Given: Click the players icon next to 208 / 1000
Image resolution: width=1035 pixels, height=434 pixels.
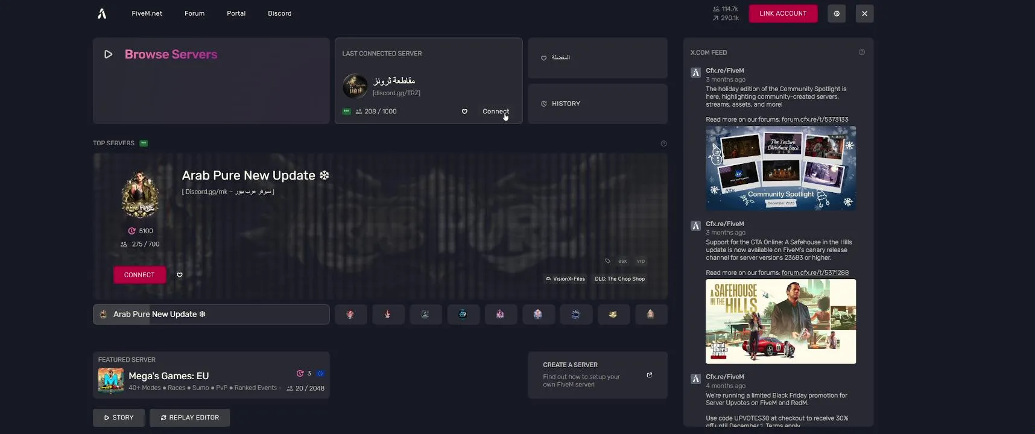Looking at the screenshot, I should [x=359, y=112].
